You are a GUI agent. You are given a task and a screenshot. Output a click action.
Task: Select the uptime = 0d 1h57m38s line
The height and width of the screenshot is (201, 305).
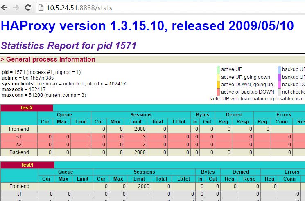27,78
